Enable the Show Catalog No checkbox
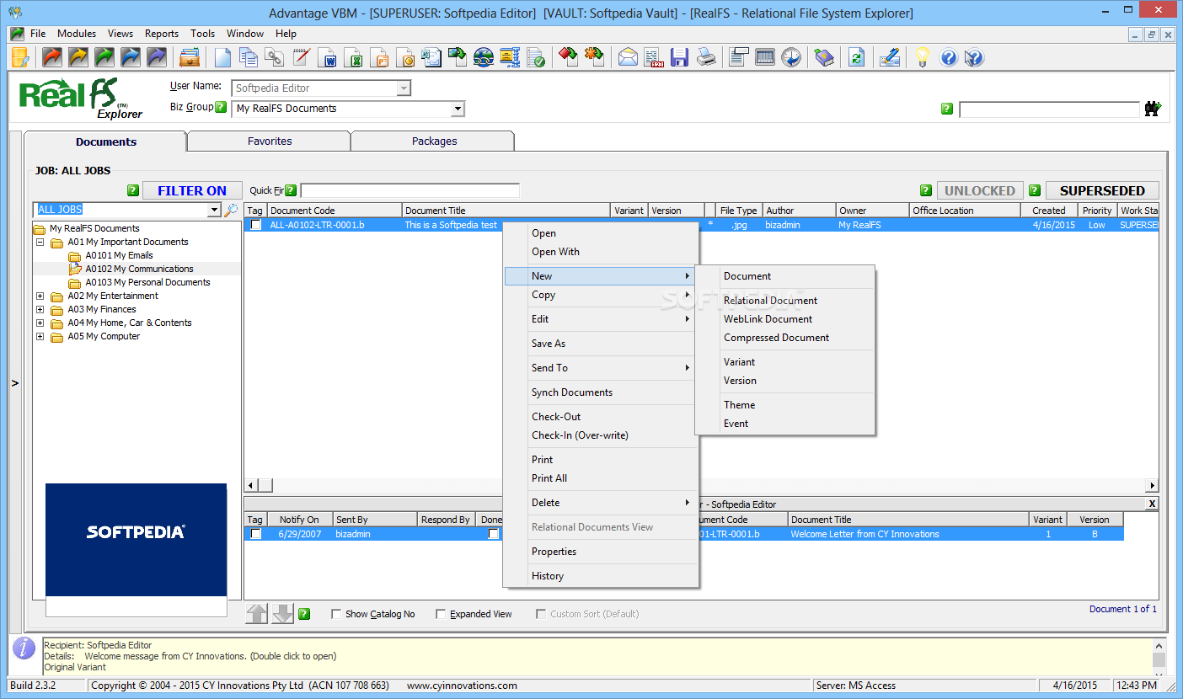Image resolution: width=1183 pixels, height=699 pixels. pyautogui.click(x=337, y=614)
